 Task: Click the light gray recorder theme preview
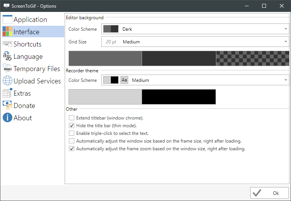click(x=105, y=97)
